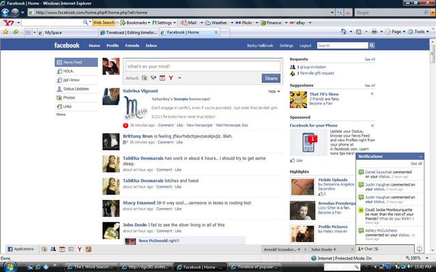Click the Groups icon in bottom applications bar
Screen dimensions: 436x272
(x=53, y=249)
